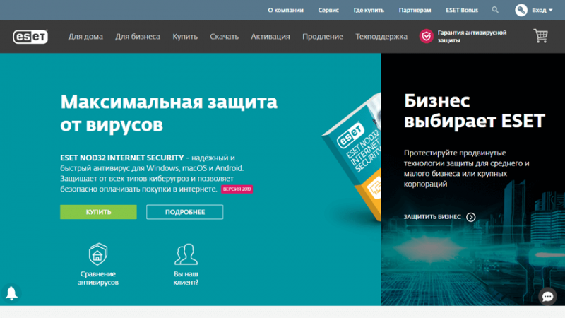Image resolution: width=565 pixels, height=318 pixels.
Task: Click the antivirus comparison house-shield icon
Action: click(x=98, y=254)
